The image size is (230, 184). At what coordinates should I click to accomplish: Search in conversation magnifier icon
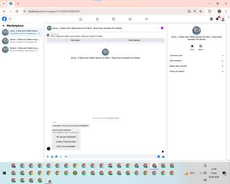pos(201,46)
